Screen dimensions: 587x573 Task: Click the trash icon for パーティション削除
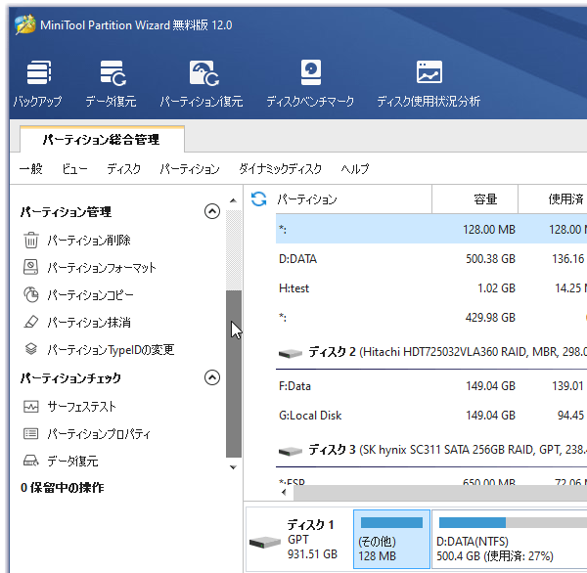click(x=31, y=240)
